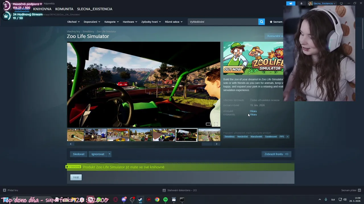Switch to the KNIHOVNA tab
Image resolution: width=364 pixels, height=204 pixels.
click(42, 9)
